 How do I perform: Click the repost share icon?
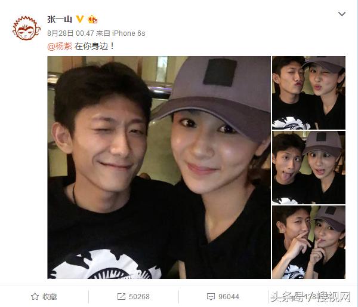point(121,296)
